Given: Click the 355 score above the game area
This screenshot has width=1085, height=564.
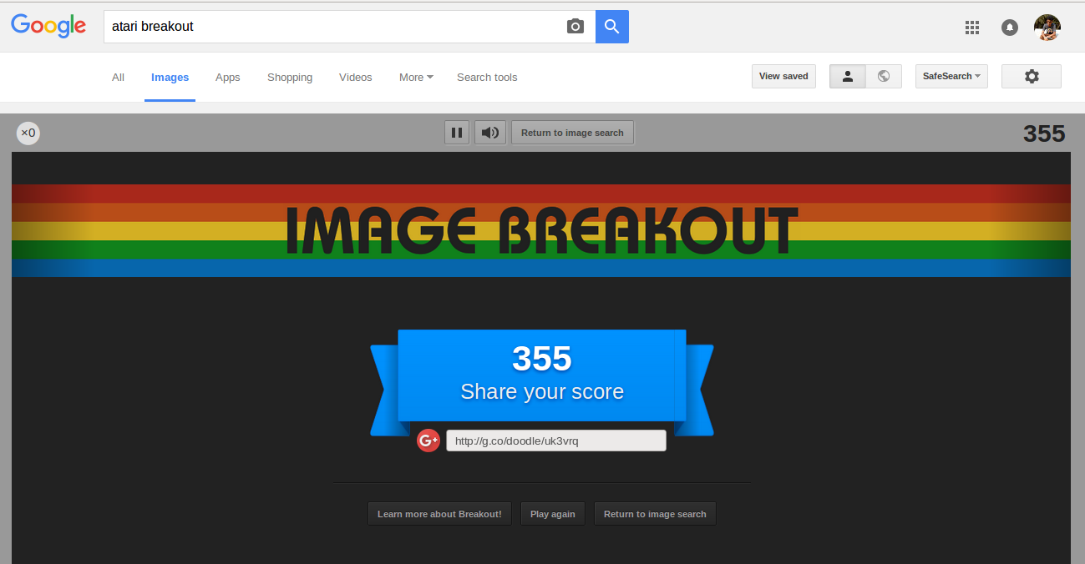Looking at the screenshot, I should [x=1044, y=133].
